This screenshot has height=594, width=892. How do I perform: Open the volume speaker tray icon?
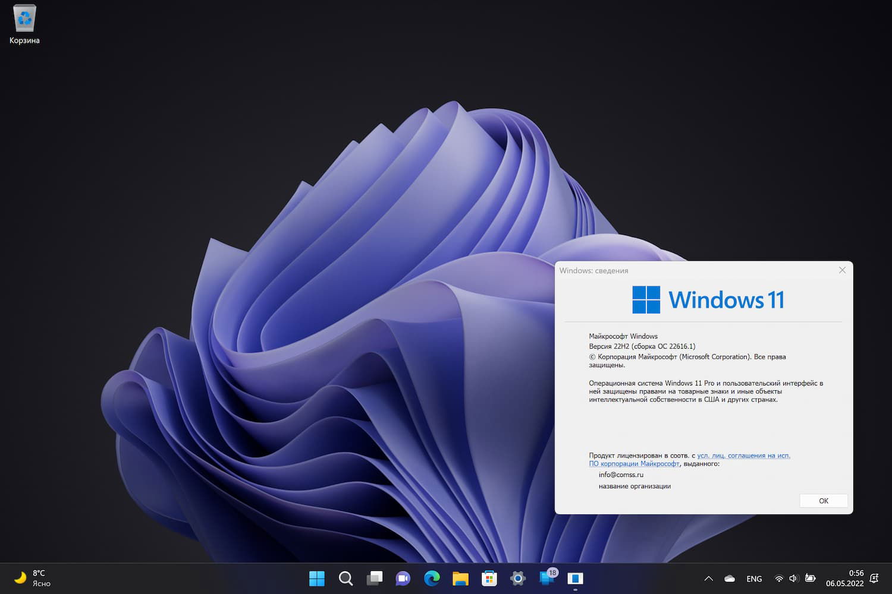coord(793,579)
